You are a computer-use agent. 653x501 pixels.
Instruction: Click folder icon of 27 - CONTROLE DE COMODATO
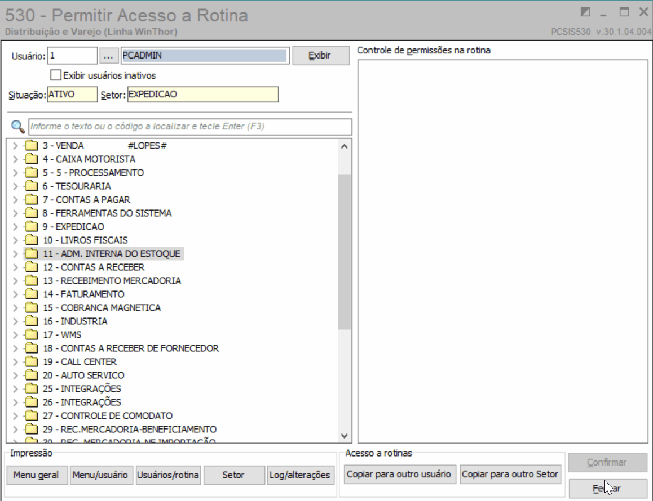31,416
